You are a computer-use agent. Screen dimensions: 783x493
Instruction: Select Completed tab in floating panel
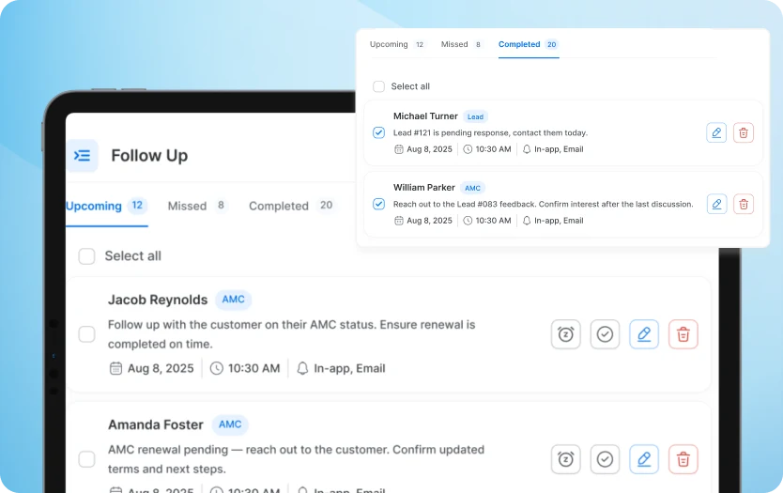(x=529, y=44)
